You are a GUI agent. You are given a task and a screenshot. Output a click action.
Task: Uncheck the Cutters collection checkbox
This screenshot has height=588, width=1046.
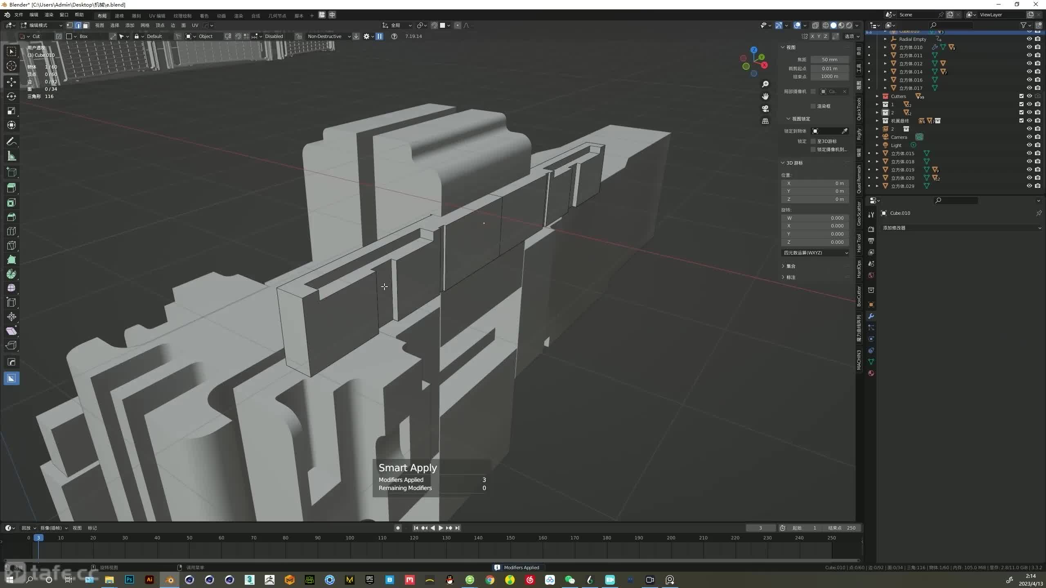[x=1021, y=96]
